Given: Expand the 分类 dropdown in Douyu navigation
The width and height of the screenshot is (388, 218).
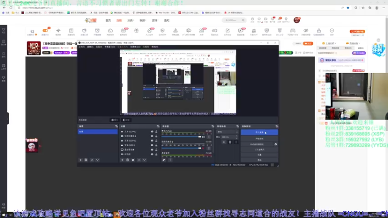Looking at the screenshot, I should [130, 20].
